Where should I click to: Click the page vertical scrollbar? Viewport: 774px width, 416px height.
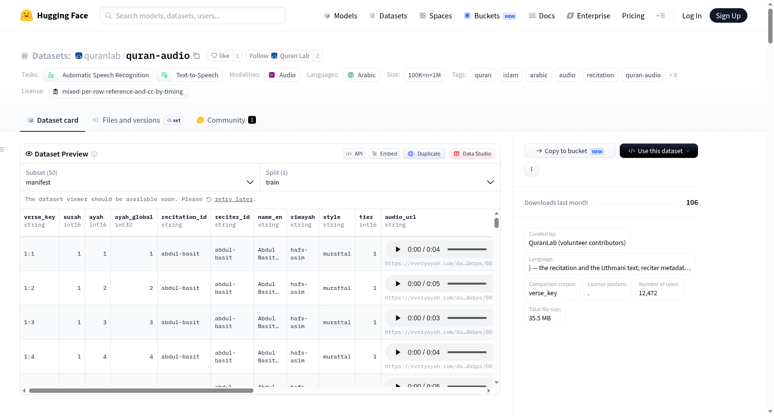[770, 26]
